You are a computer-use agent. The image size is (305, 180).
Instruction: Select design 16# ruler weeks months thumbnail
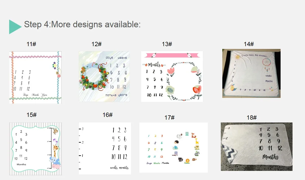point(105,148)
